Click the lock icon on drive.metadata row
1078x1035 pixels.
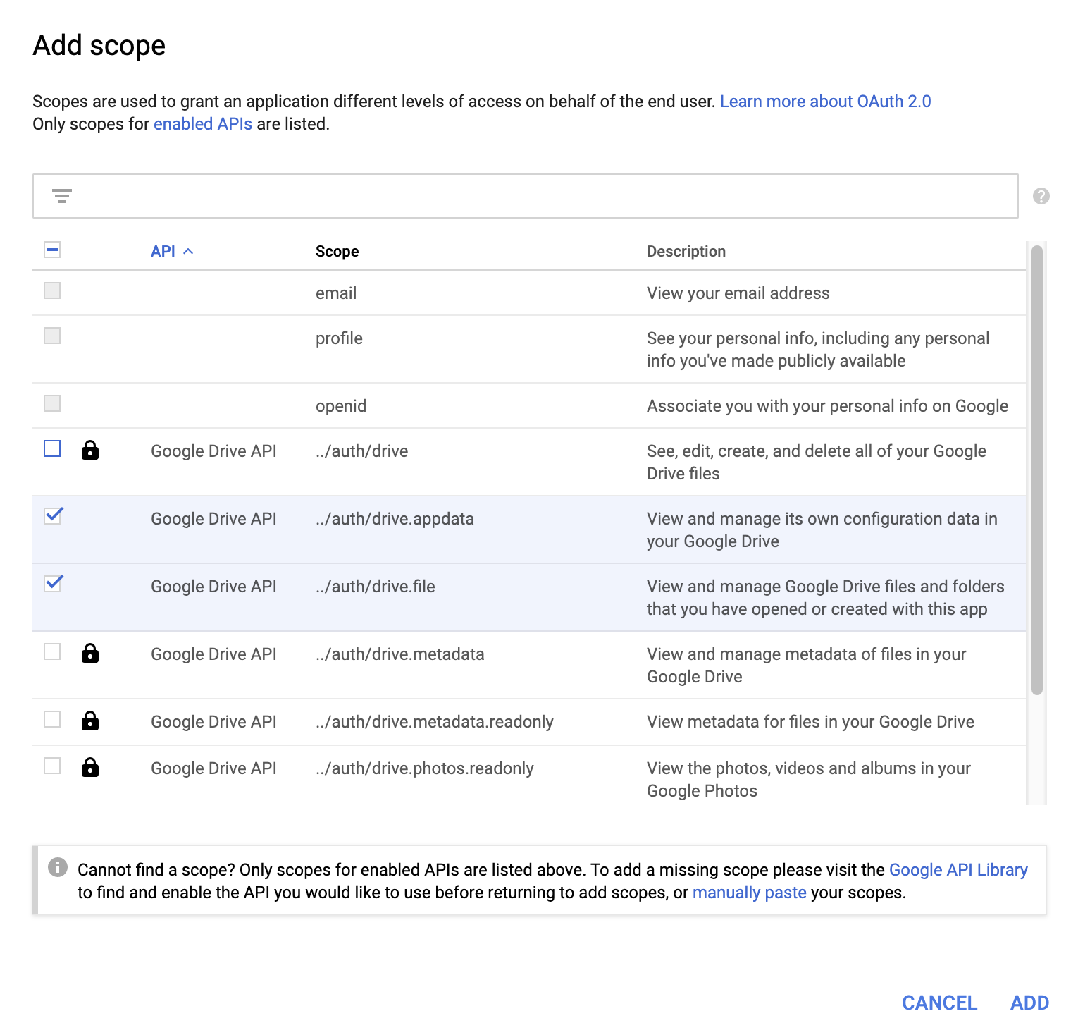coord(90,654)
